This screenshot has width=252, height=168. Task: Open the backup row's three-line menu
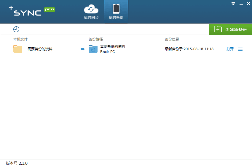(x=240, y=49)
